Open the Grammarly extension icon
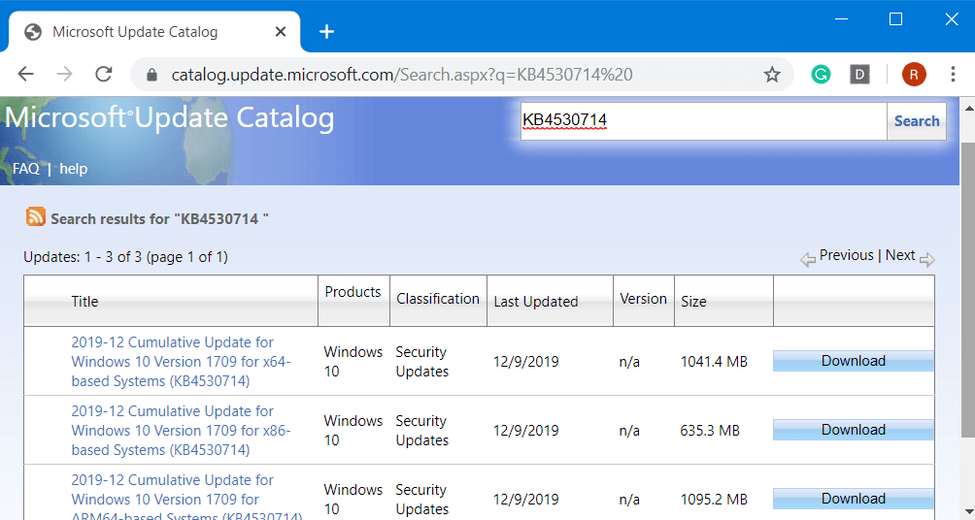Image resolution: width=975 pixels, height=520 pixels. [821, 75]
